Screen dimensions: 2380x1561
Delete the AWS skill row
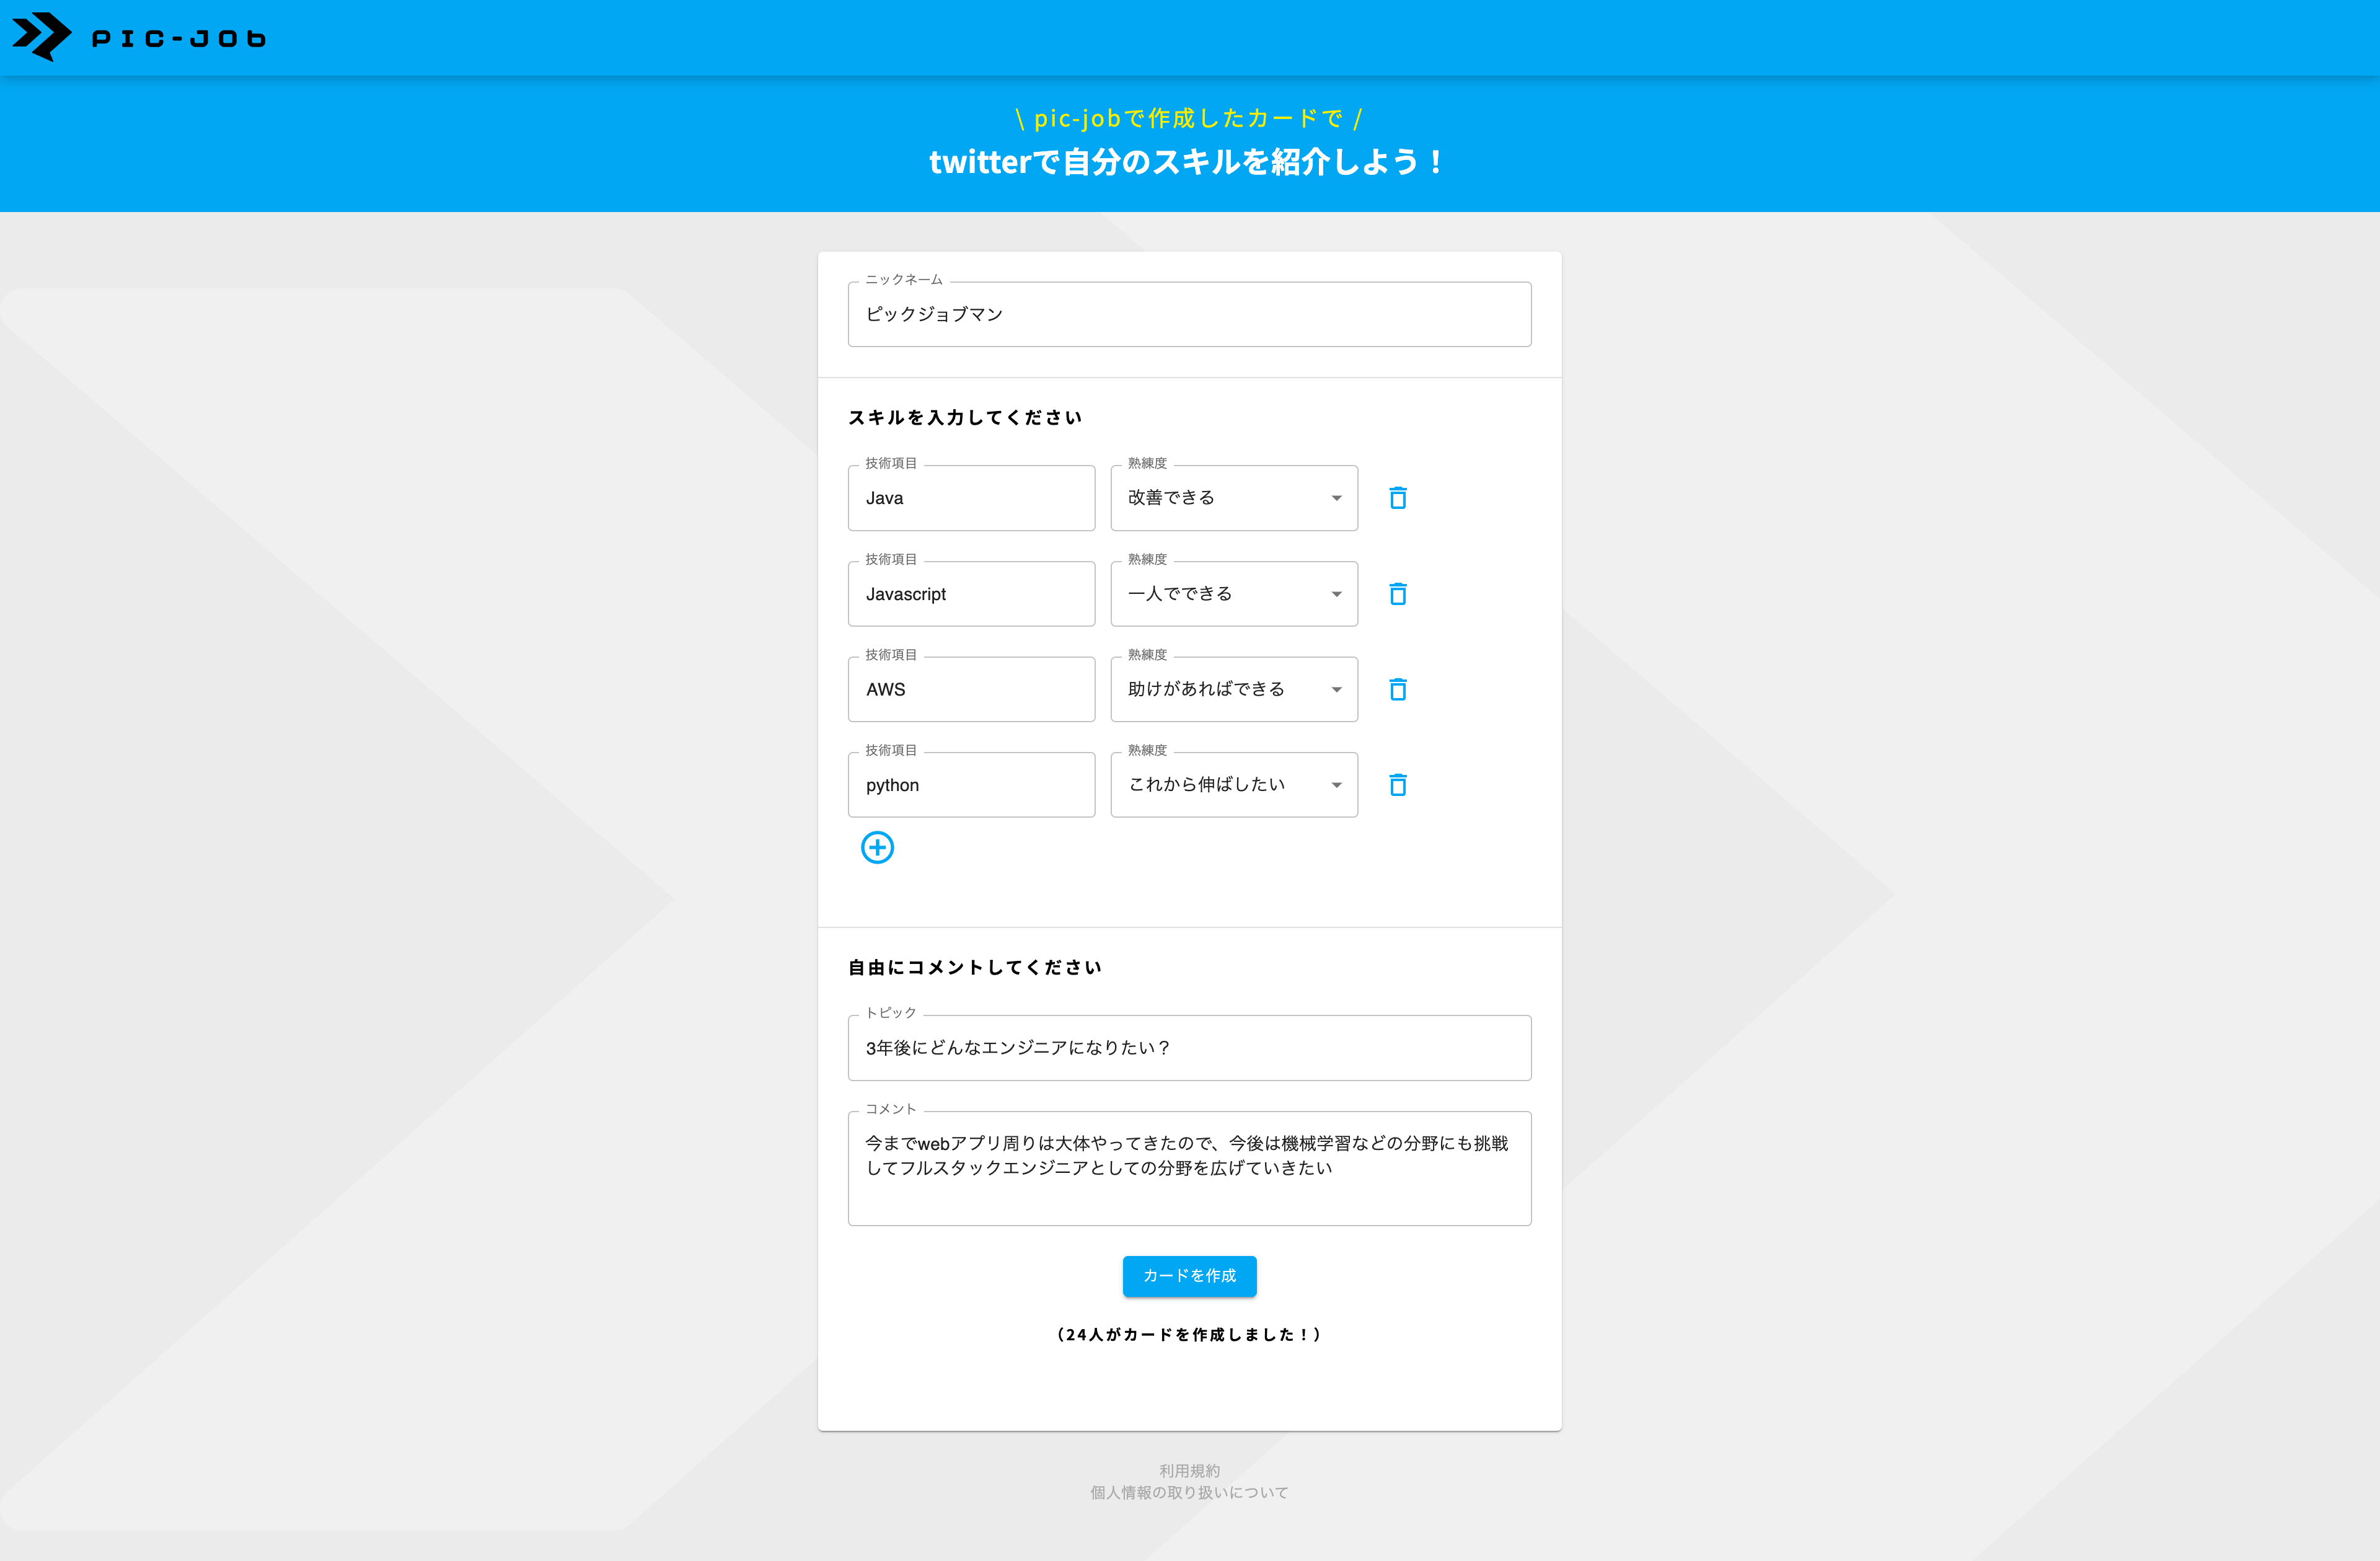[x=1397, y=689]
